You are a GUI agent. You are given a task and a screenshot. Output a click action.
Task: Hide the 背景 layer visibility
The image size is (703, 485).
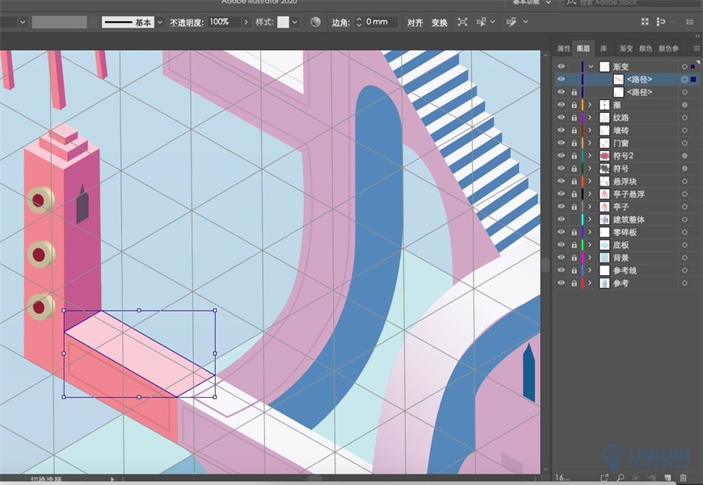pos(561,257)
